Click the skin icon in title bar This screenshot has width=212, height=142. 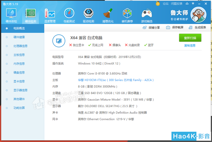point(187,3)
